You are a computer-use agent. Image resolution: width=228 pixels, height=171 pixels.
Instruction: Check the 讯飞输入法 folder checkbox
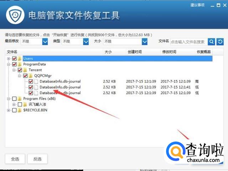click(20, 105)
